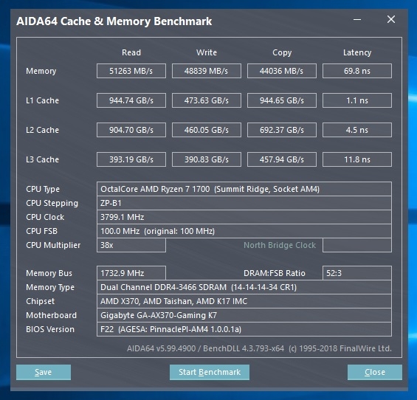Viewport: 417px width, 400px height.
Task: Click the Close button at bottom
Action: point(375,372)
